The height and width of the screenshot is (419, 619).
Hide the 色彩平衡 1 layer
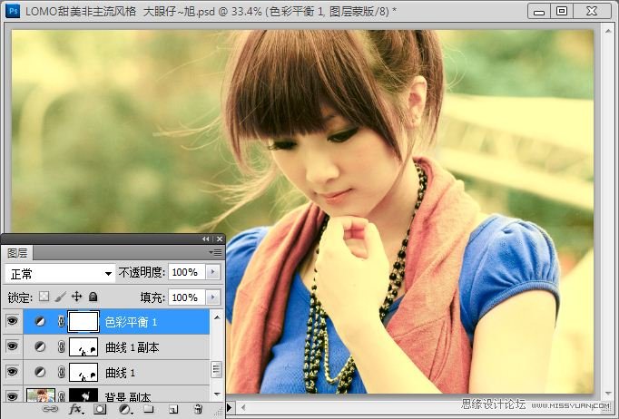(x=12, y=321)
